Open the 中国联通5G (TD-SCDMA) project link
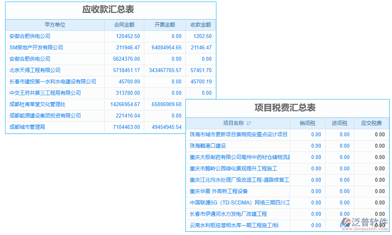The width and height of the screenshot is (392, 235). pos(240,203)
